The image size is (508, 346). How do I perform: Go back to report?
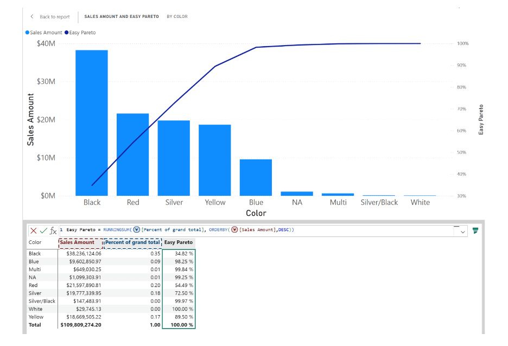[x=54, y=17]
